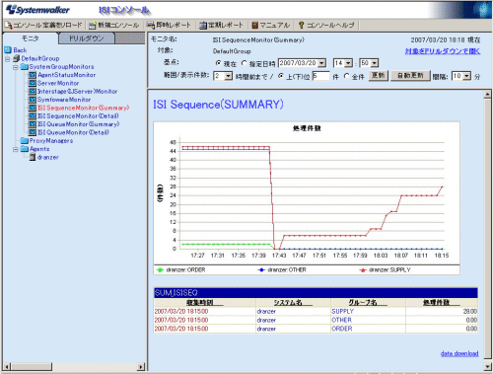This screenshot has height=374, width=493.
Task: Open the date 2007/03/20 dropdown
Action: click(x=322, y=63)
